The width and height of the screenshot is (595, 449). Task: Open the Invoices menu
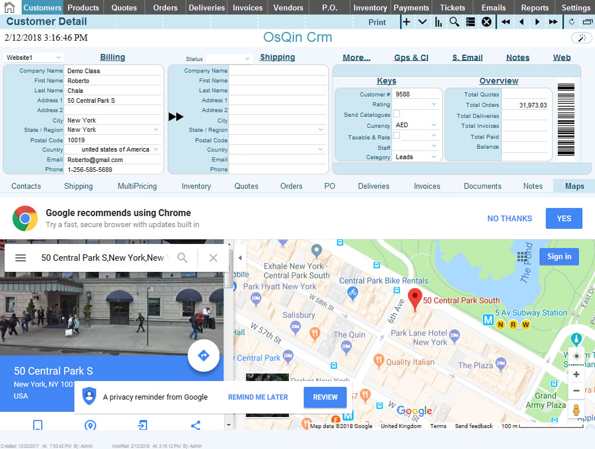point(248,8)
